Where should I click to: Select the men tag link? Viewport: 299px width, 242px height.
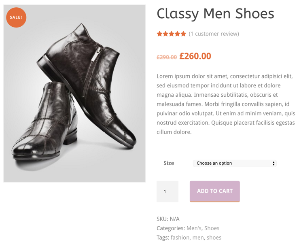pyautogui.click(x=198, y=238)
